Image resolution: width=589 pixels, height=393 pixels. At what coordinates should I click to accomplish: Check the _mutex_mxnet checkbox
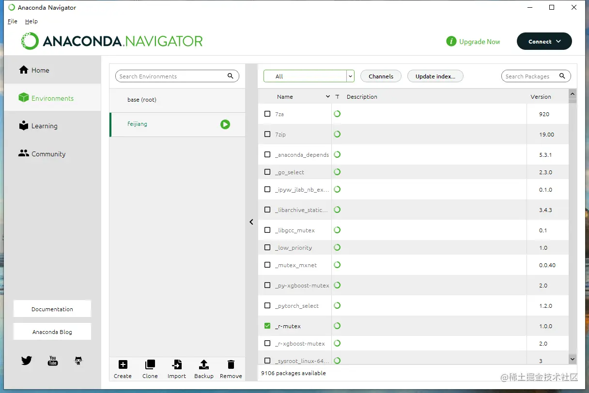(267, 265)
